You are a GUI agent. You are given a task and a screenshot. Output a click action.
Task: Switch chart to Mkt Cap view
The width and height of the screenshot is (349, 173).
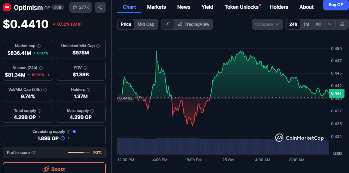[x=146, y=24]
